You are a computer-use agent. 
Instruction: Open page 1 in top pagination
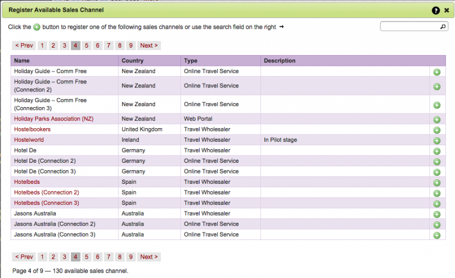(42, 45)
